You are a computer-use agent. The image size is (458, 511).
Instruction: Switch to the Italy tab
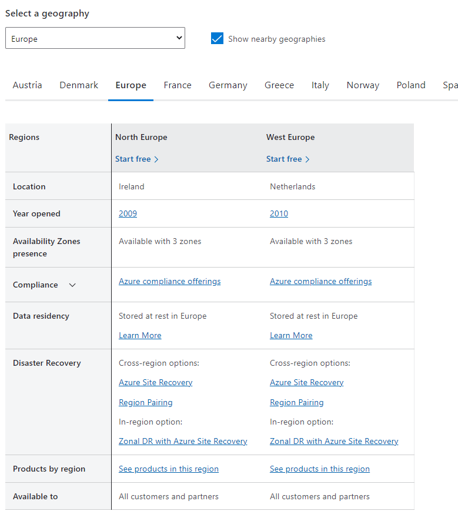click(320, 85)
